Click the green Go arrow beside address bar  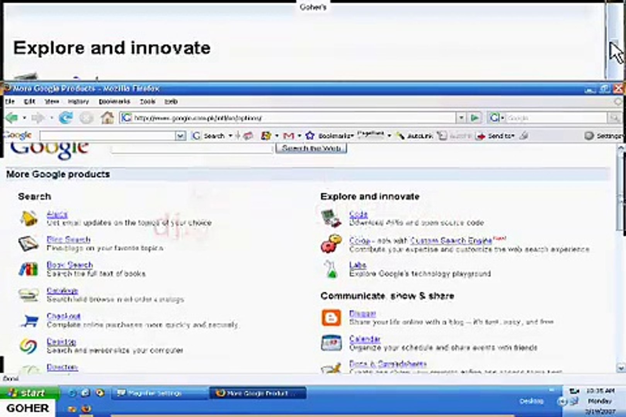475,117
